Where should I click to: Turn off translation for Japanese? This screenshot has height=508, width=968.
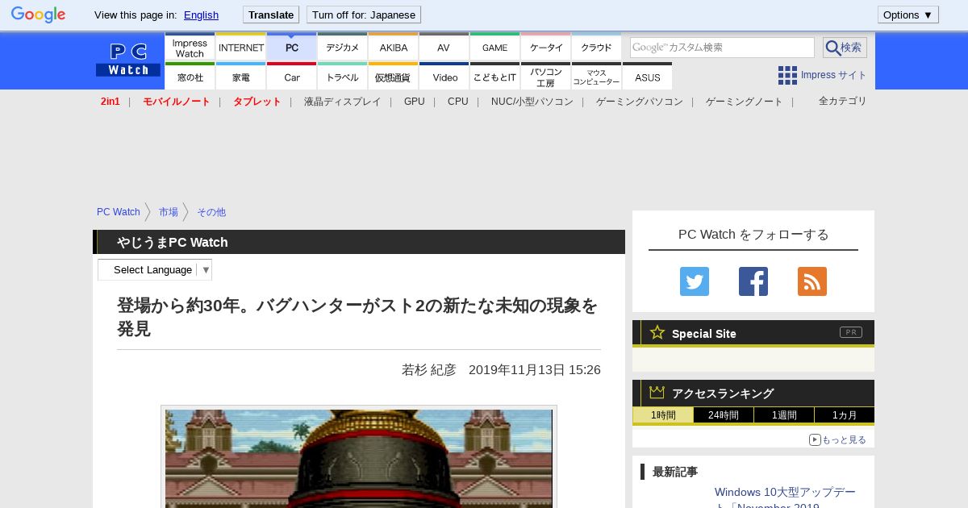point(364,15)
